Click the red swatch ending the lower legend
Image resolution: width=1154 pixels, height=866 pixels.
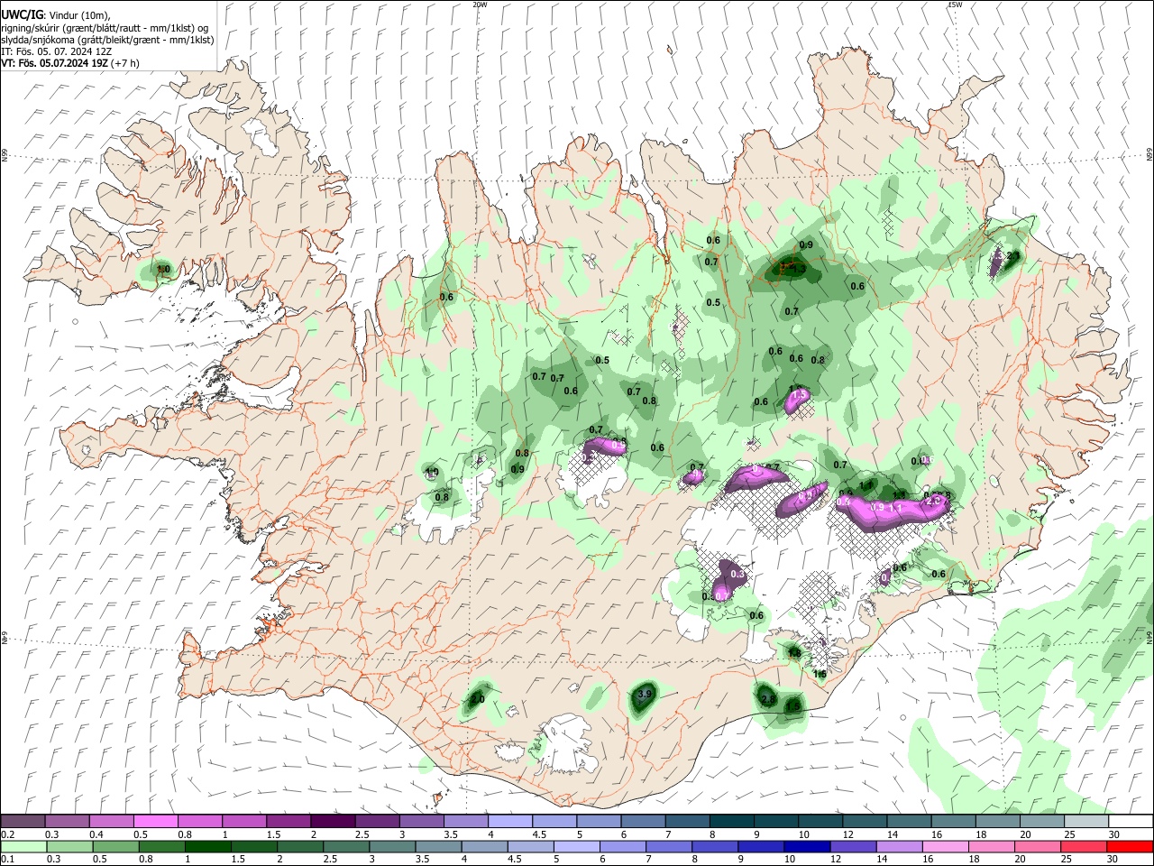coord(1130,846)
